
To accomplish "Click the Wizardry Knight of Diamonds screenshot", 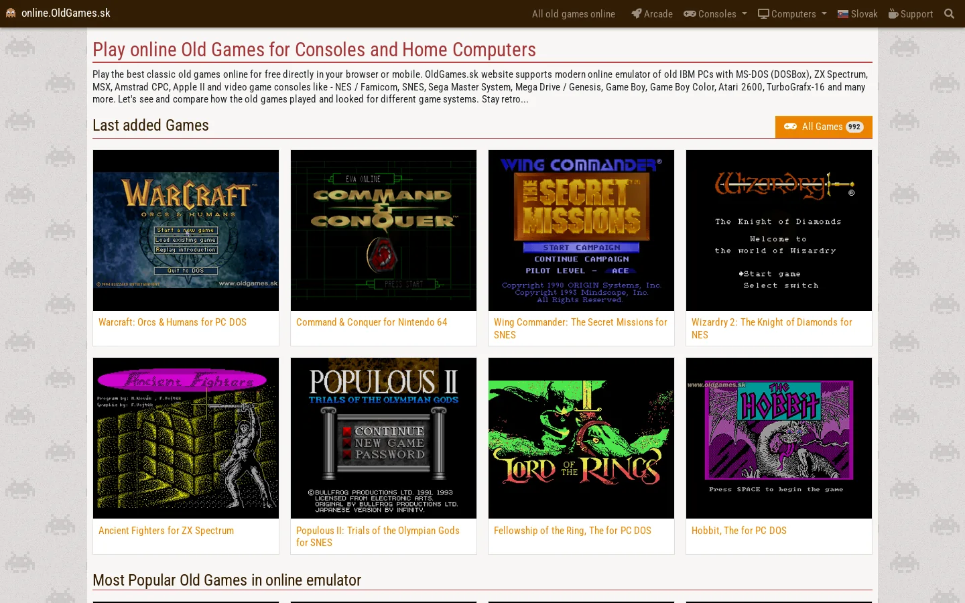I will pos(779,230).
